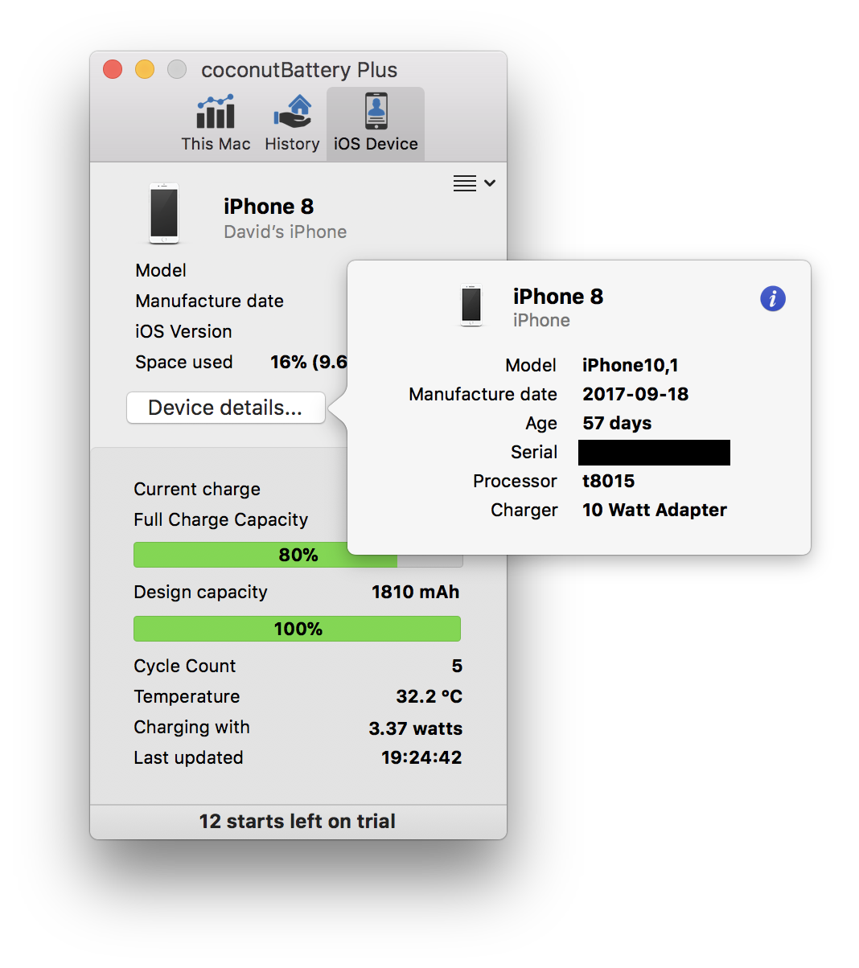Click the iOS Version label
859x968 pixels.
183,331
